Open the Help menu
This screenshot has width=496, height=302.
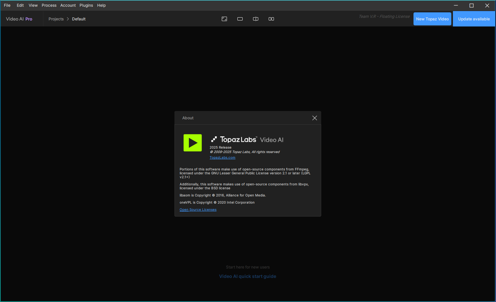tap(101, 5)
